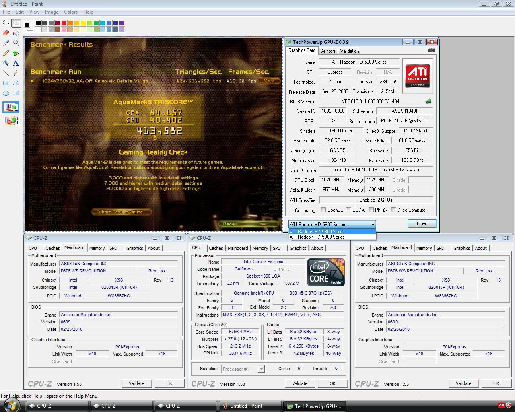
Task: Select the Polygon shape tool
Action: [x=16, y=83]
